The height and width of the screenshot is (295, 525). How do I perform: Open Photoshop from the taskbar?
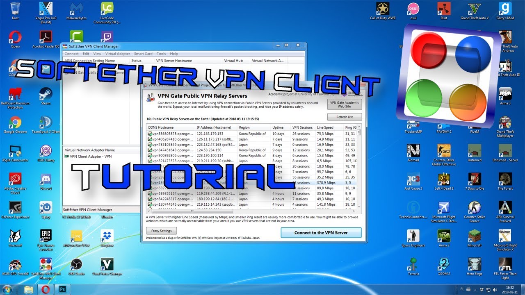click(x=62, y=289)
